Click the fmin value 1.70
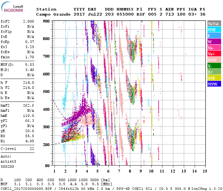Screen dimensions: 223x191 [x=30, y=57]
